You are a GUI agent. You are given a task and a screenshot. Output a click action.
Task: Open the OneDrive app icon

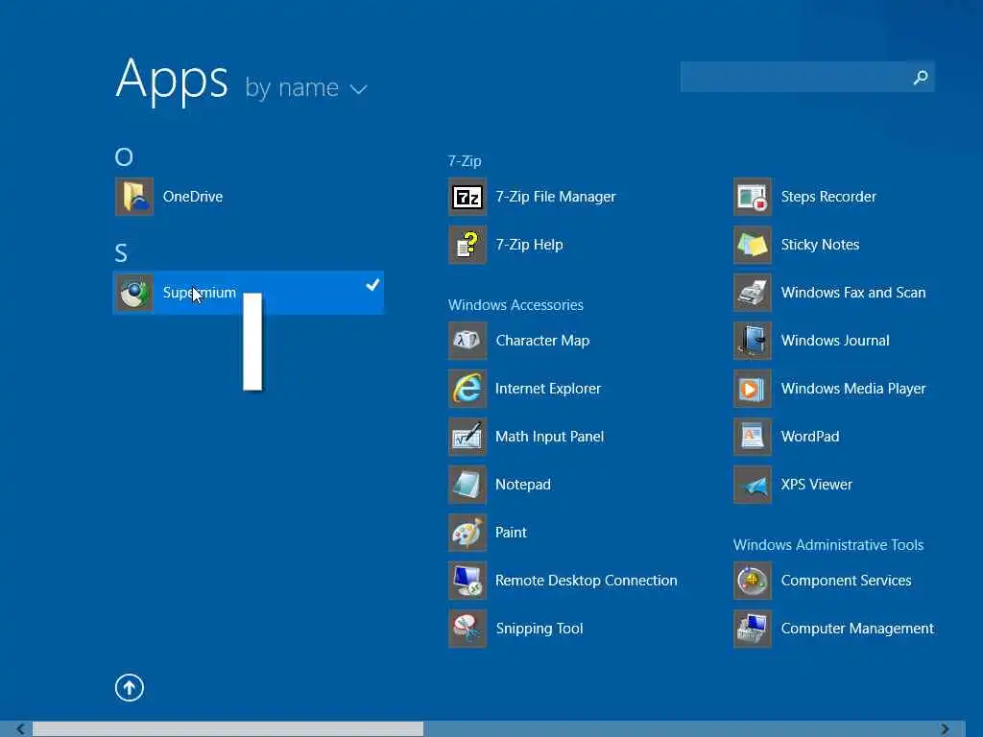pyautogui.click(x=134, y=197)
